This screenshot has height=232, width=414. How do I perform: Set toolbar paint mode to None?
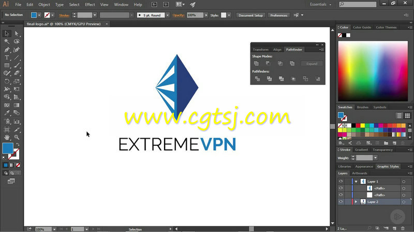point(18,165)
